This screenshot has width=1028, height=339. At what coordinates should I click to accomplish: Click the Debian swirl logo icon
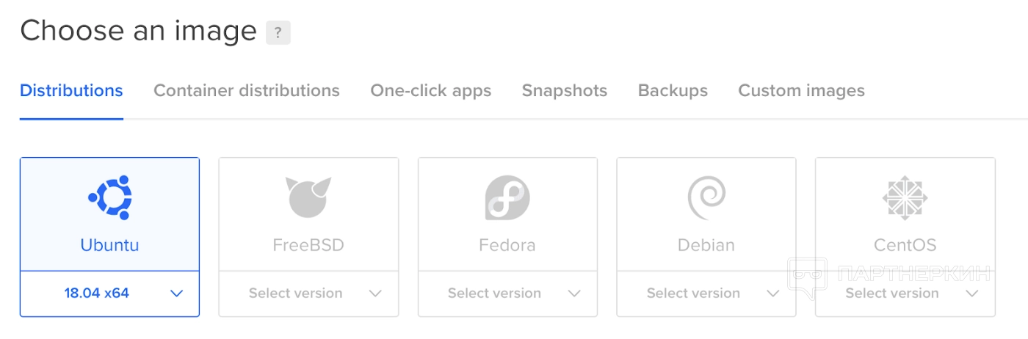[x=706, y=197]
